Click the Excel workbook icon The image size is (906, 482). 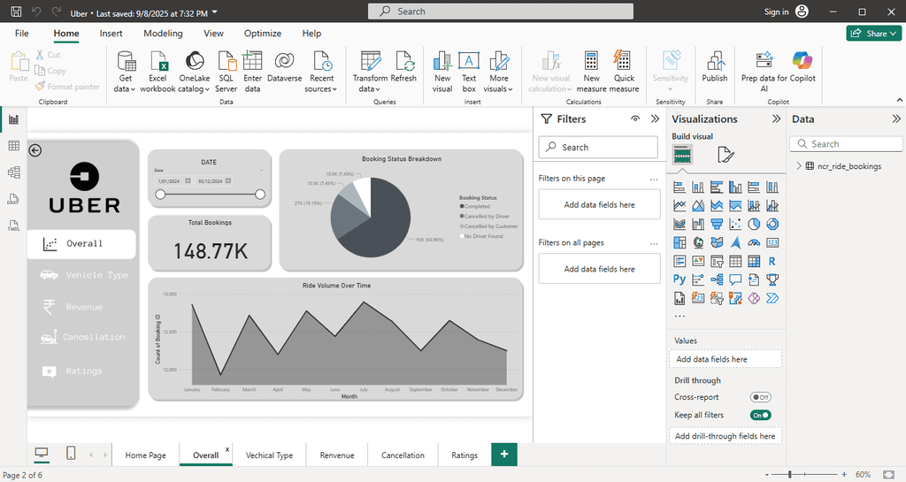click(x=157, y=62)
